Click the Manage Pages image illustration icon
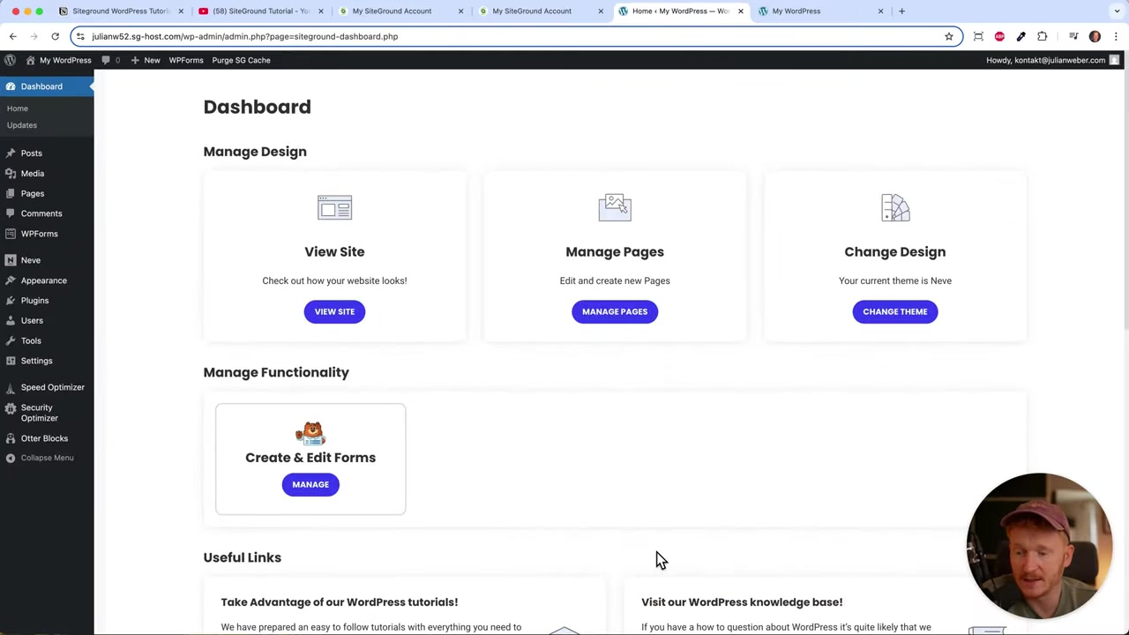The width and height of the screenshot is (1129, 635). tap(615, 207)
